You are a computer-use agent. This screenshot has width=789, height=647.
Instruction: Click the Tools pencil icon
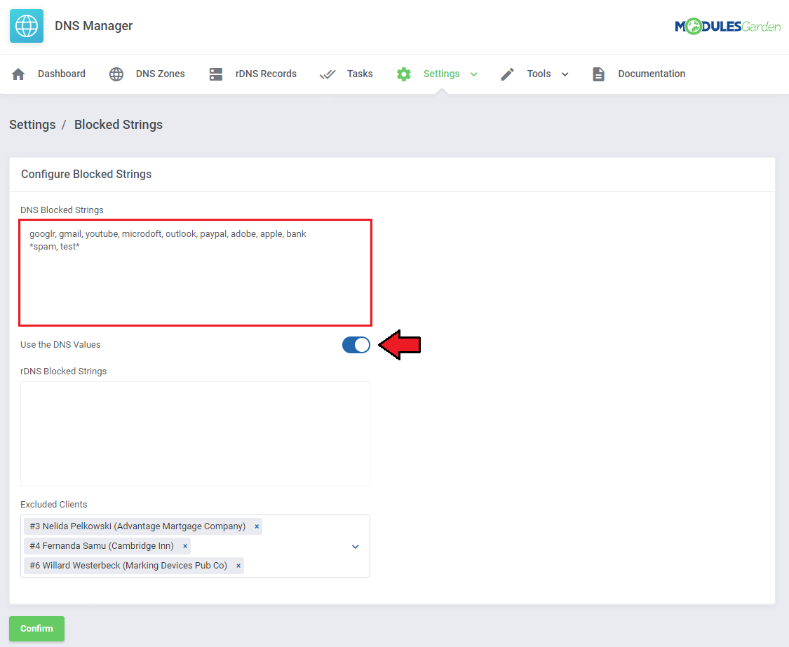[x=507, y=74]
